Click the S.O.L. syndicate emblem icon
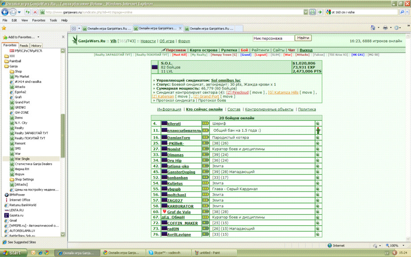 click(x=155, y=67)
